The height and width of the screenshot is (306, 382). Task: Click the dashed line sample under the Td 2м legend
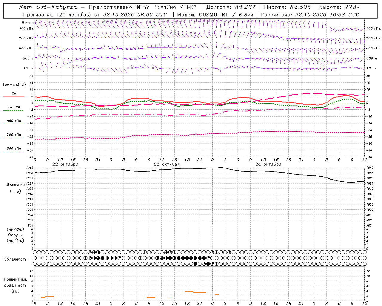[x=13, y=111]
